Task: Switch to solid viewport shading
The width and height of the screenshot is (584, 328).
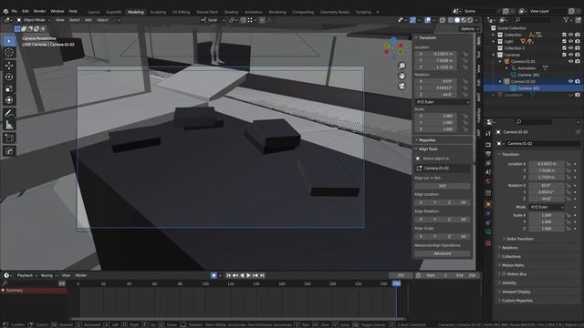Action: [x=457, y=20]
